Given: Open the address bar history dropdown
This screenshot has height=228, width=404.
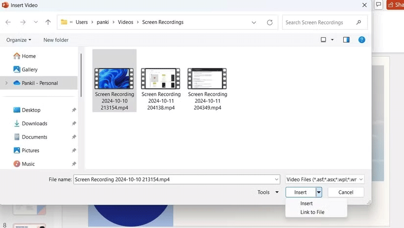Looking at the screenshot, I should pos(254,22).
